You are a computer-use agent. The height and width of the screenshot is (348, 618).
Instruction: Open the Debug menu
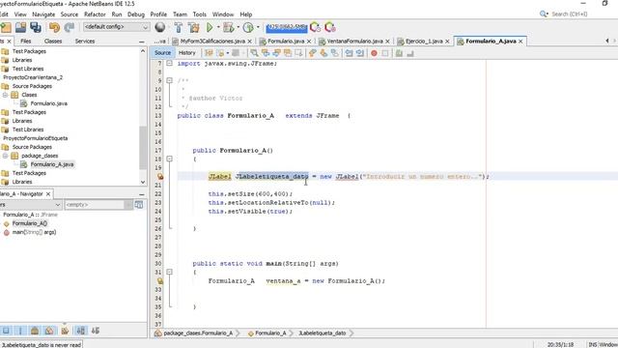tap(136, 14)
